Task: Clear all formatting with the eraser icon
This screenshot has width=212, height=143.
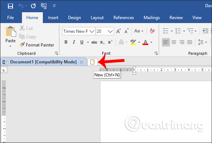Action: [x=152, y=31]
